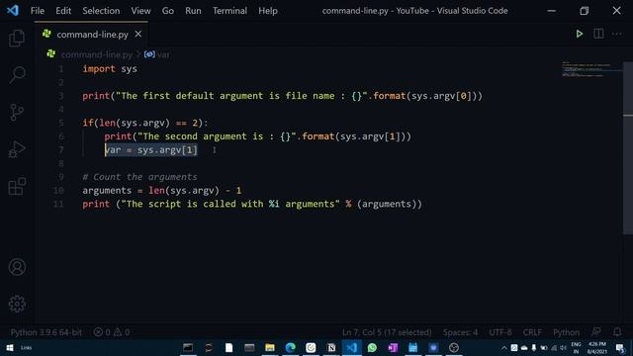This screenshot has height=356, width=633.
Task: Open the Run and Debug view
Action: pos(17,149)
